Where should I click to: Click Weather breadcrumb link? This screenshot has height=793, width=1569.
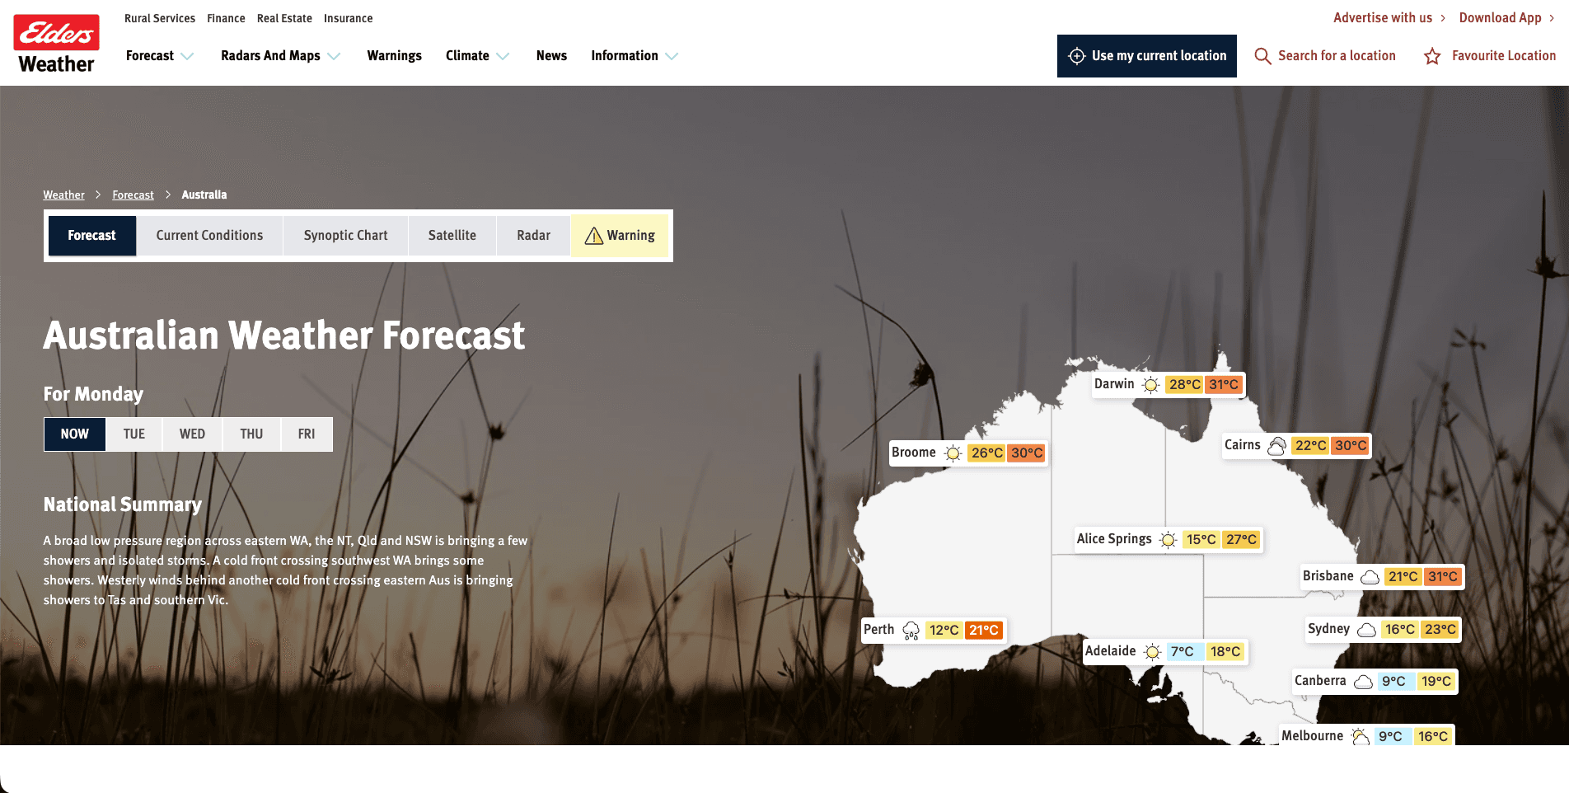click(64, 195)
